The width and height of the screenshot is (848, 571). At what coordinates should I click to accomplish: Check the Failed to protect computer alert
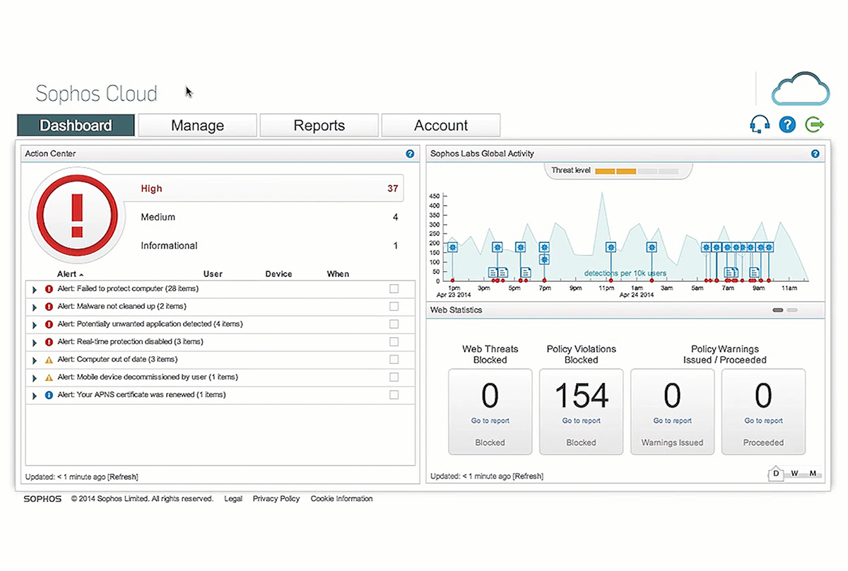click(x=394, y=288)
